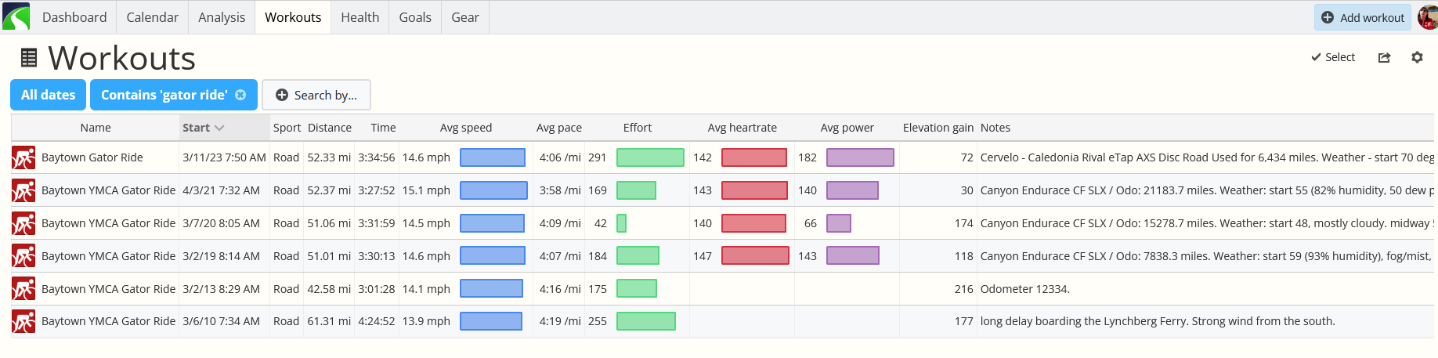Open the 'Search by...' filter dropdown
The width and height of the screenshot is (1438, 358).
click(316, 95)
